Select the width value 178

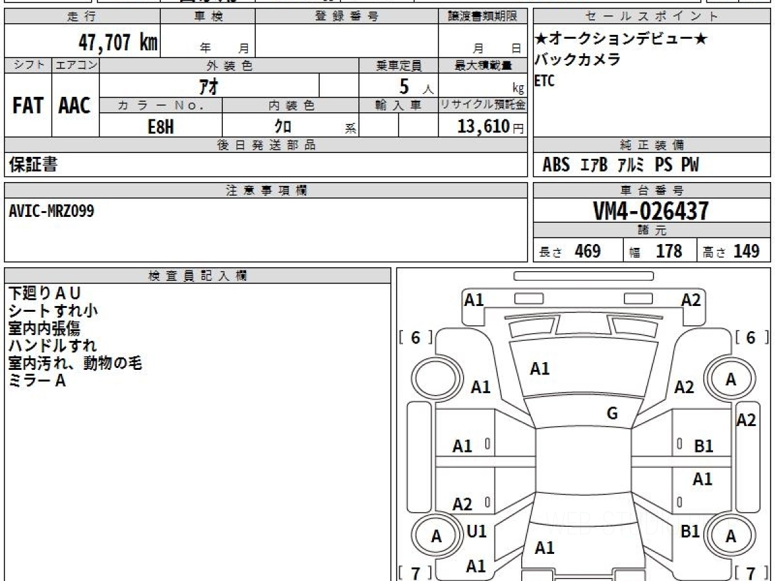(669, 251)
